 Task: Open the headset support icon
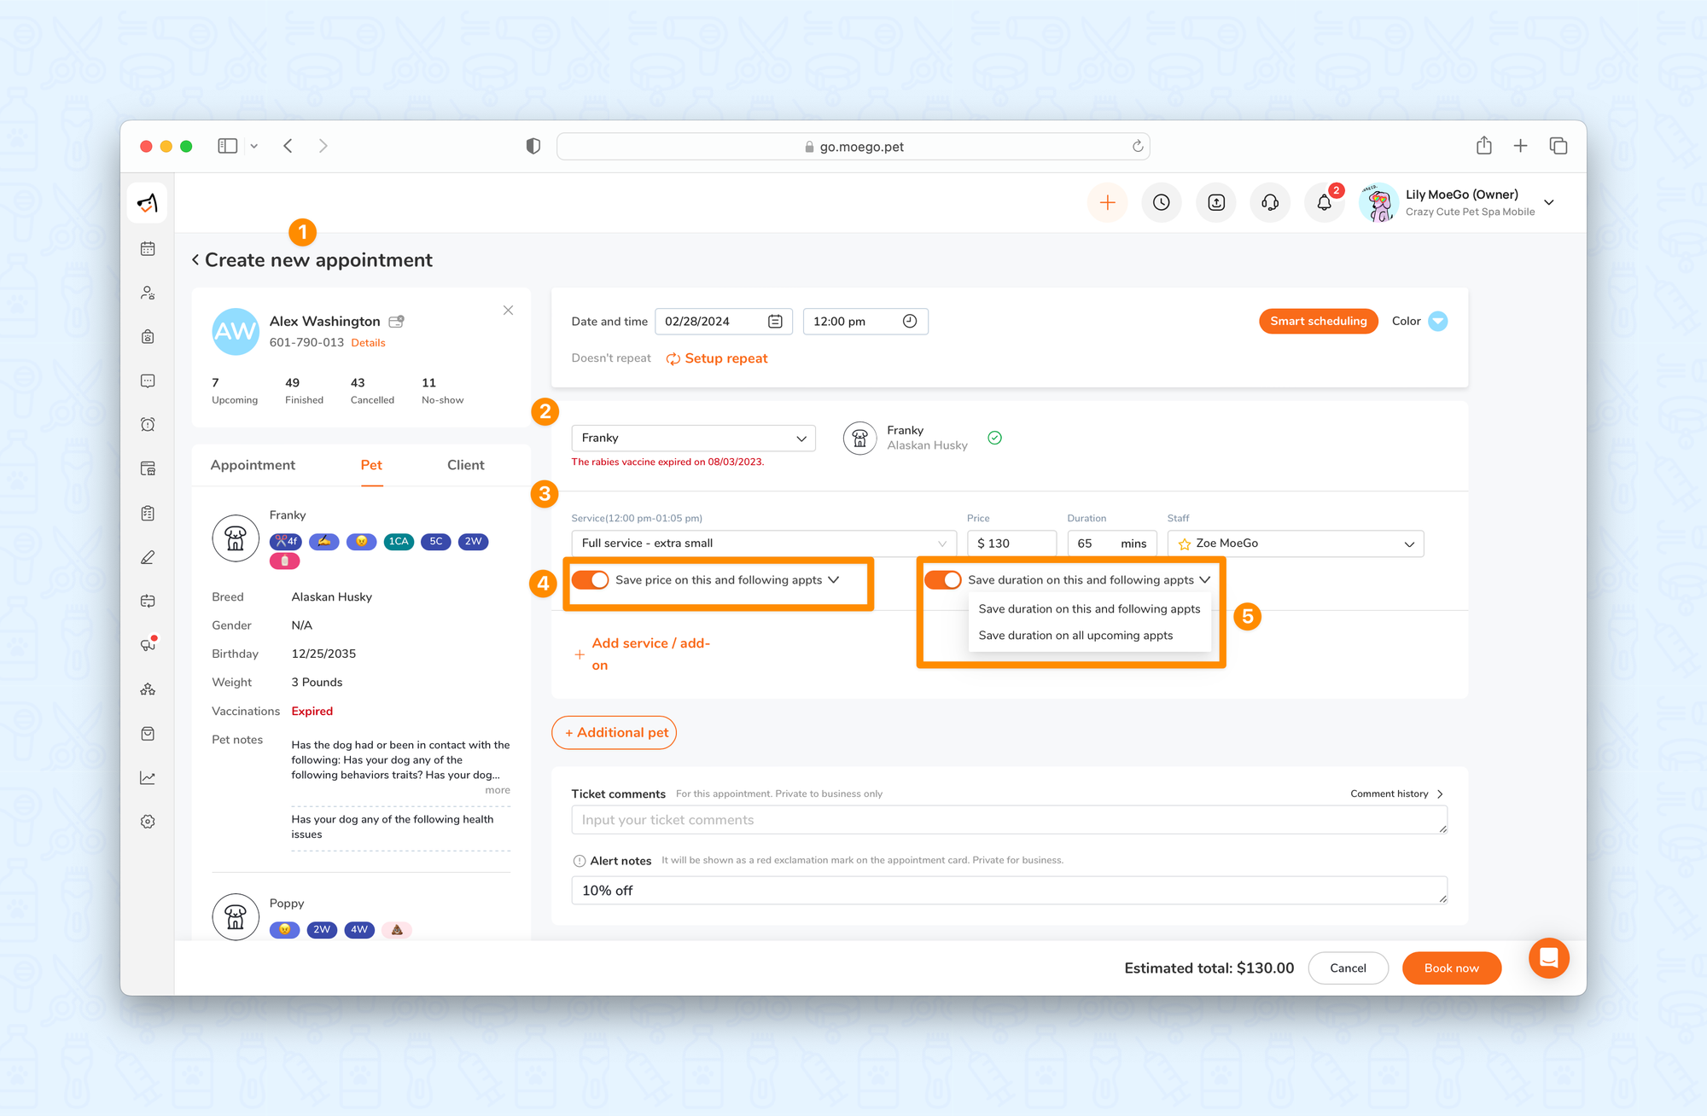coord(1270,203)
